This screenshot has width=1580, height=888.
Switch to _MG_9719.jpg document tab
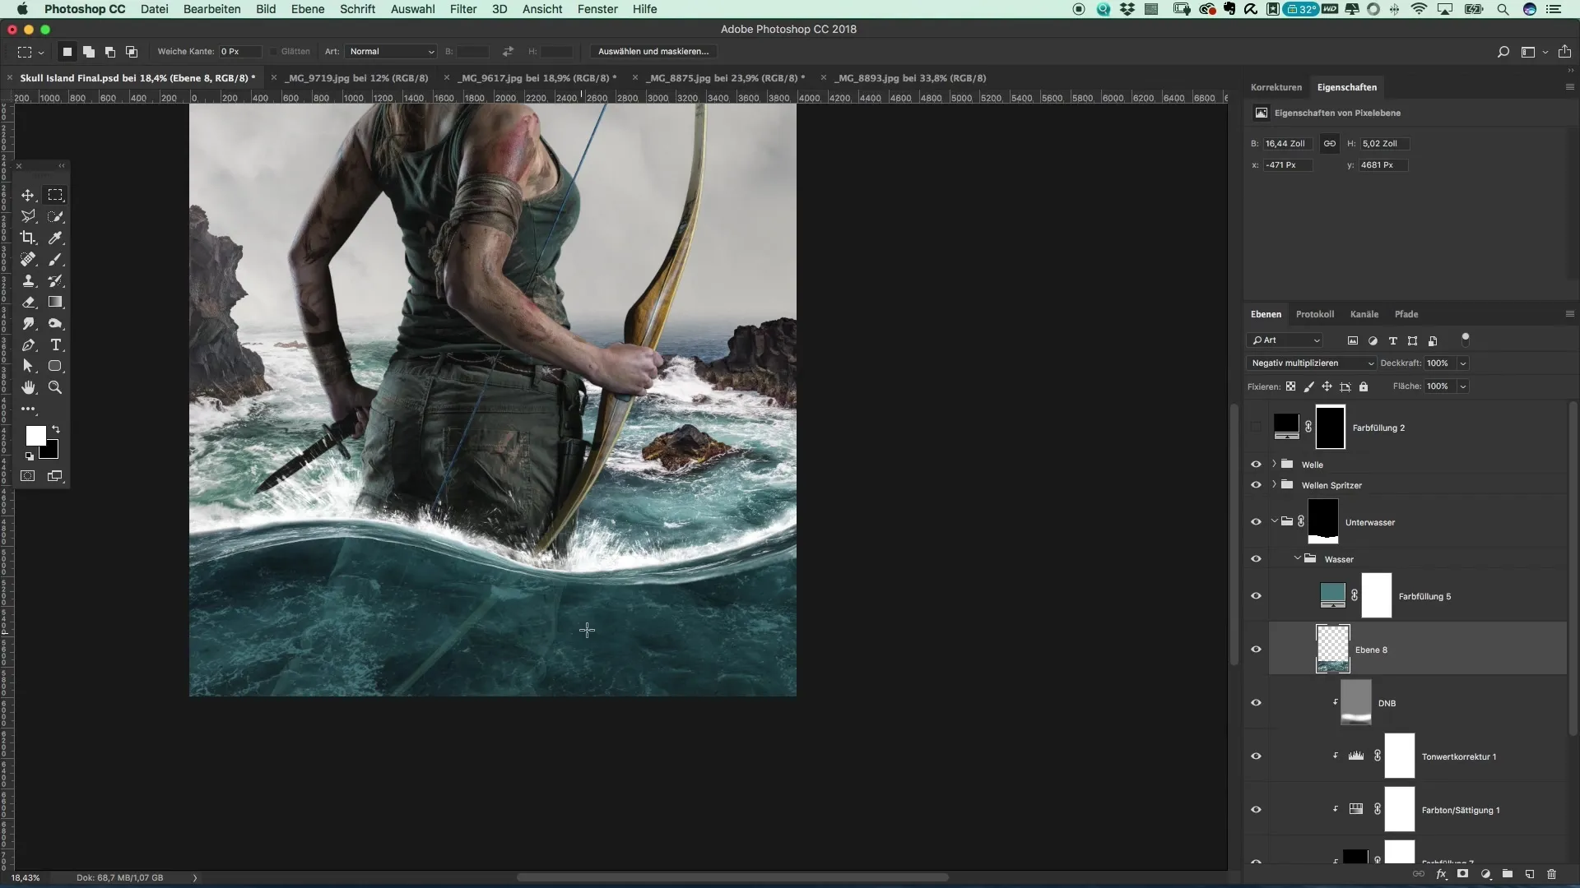click(x=358, y=78)
